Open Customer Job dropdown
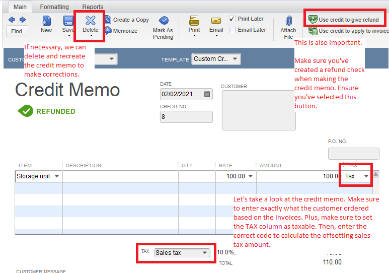Viewport: 389px width, 273px height. (x=111, y=59)
